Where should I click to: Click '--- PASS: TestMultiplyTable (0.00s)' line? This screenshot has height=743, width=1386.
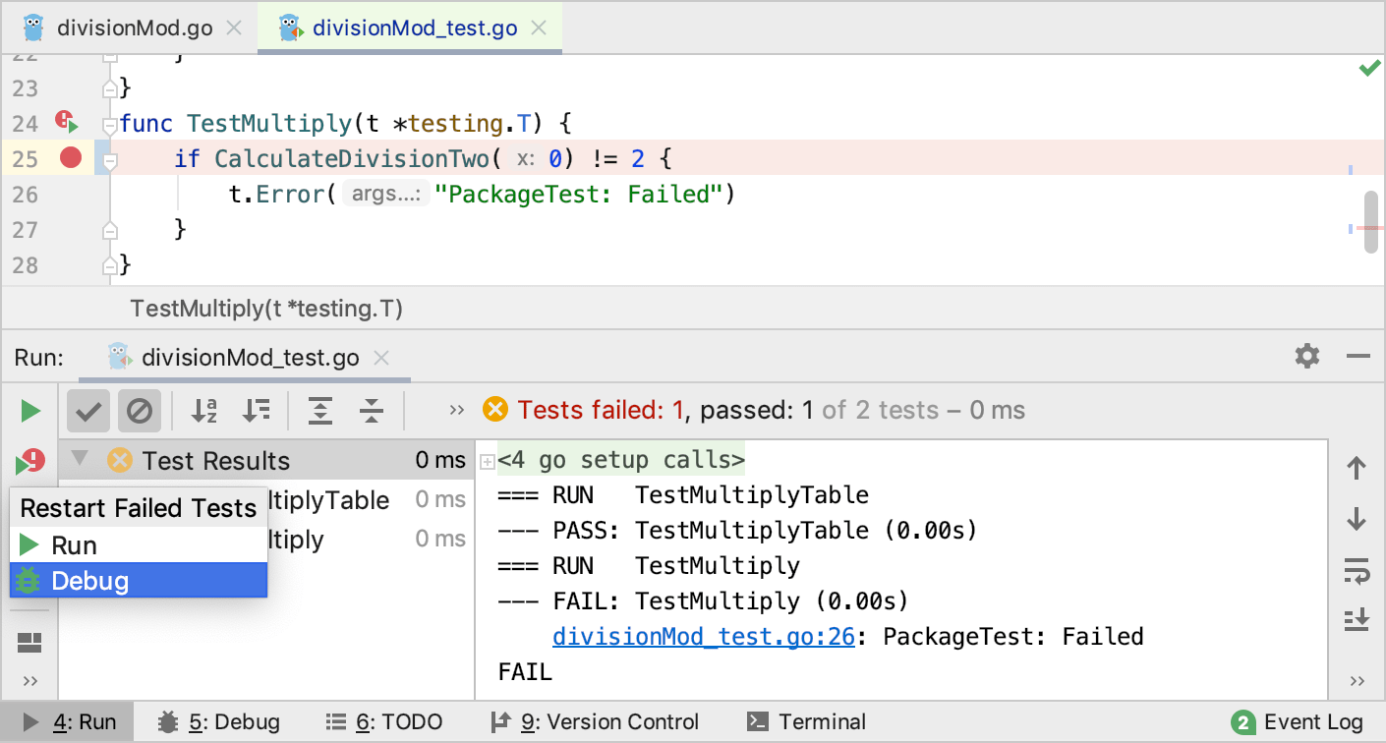[737, 531]
